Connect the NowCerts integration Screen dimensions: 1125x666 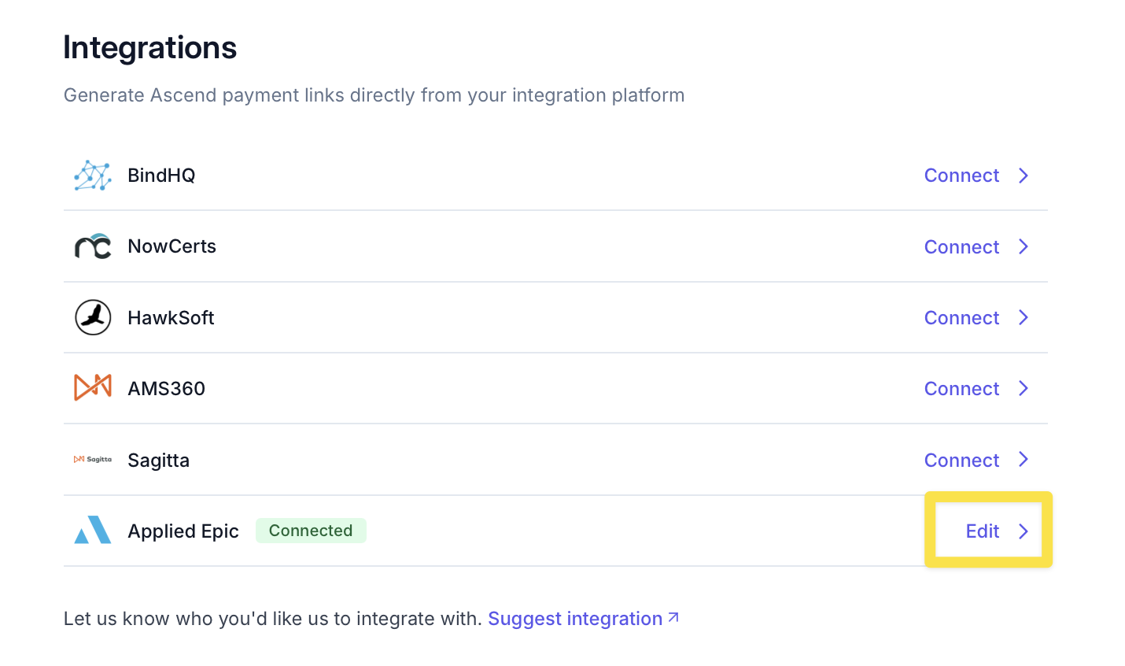pyautogui.click(x=961, y=246)
